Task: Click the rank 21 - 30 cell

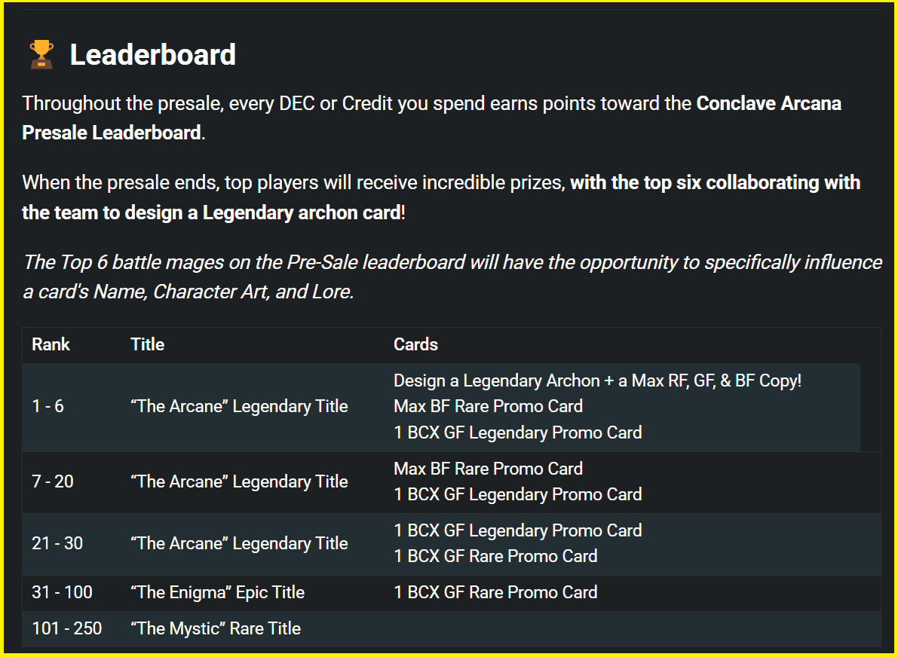Action: coord(57,543)
